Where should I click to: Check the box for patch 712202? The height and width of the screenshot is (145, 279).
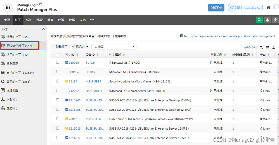point(58,90)
